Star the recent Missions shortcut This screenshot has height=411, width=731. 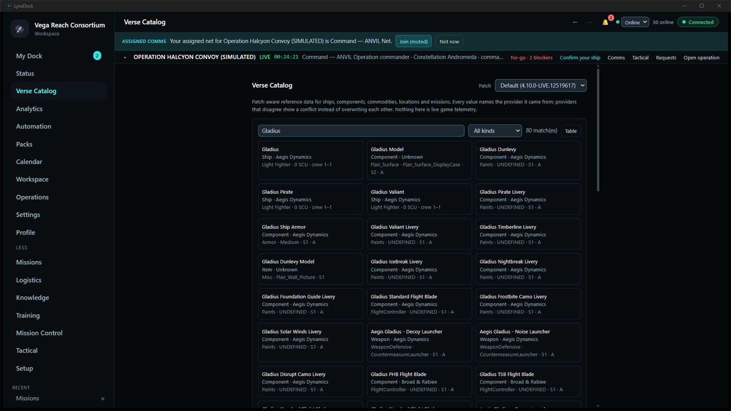click(x=103, y=399)
